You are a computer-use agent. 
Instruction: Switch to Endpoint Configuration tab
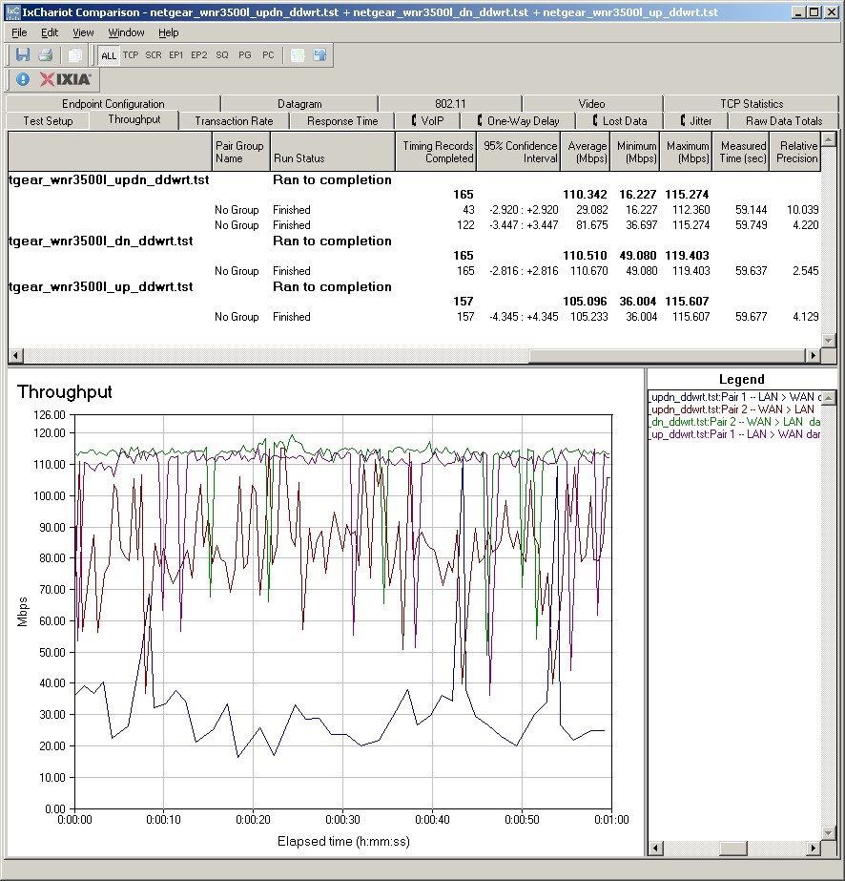point(113,104)
